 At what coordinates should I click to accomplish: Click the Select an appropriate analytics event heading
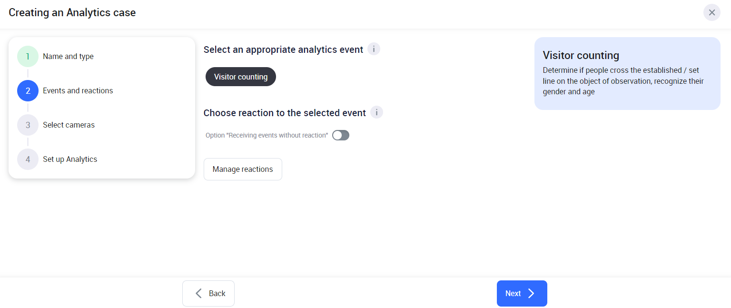(x=283, y=50)
